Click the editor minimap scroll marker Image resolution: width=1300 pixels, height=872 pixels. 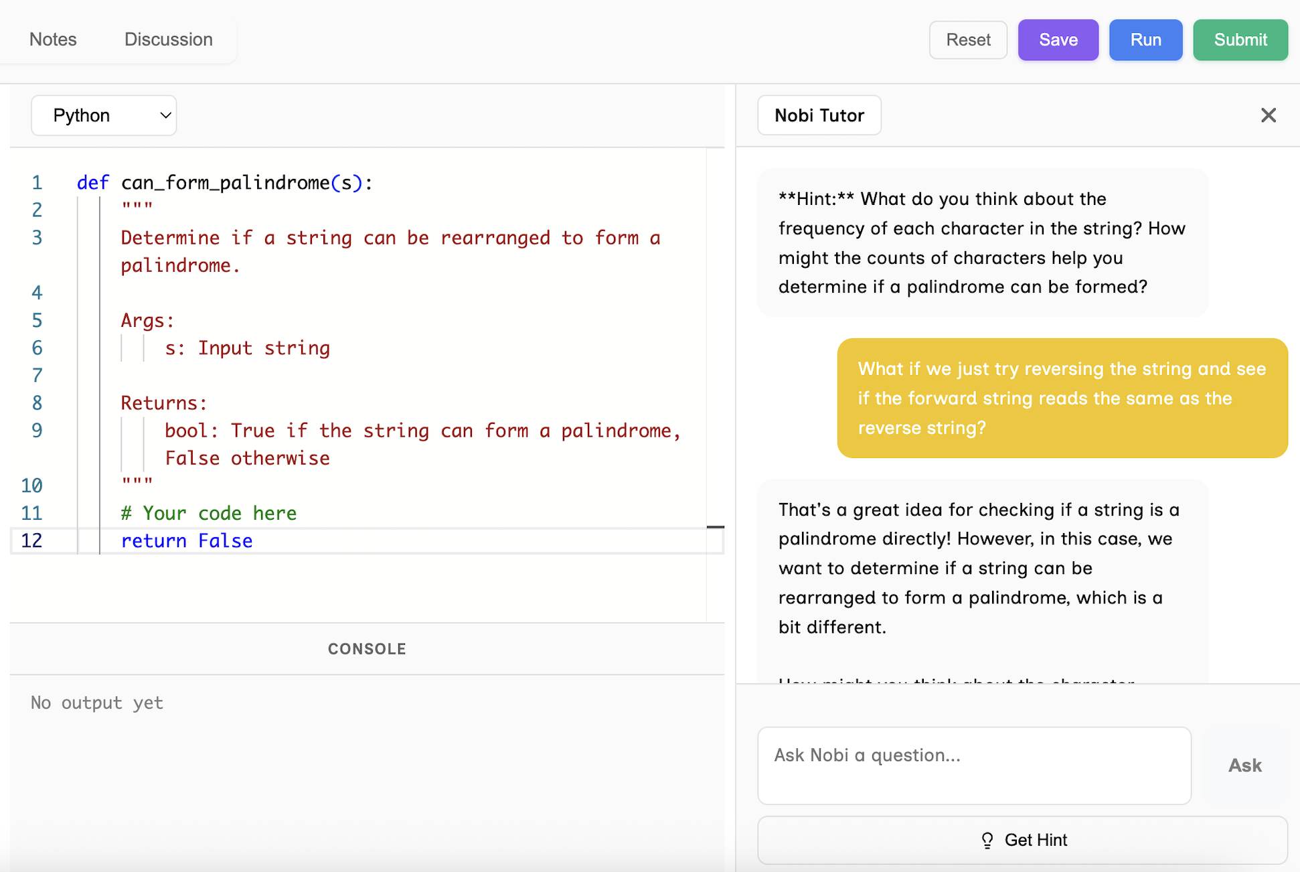point(715,527)
